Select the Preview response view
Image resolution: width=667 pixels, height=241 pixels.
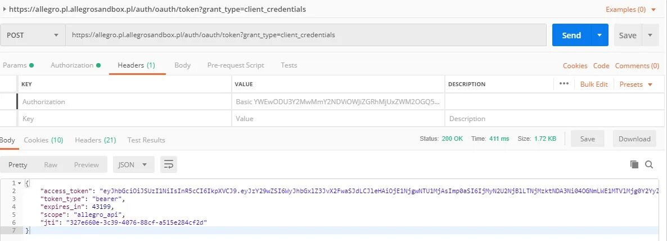pyautogui.click(x=86, y=165)
